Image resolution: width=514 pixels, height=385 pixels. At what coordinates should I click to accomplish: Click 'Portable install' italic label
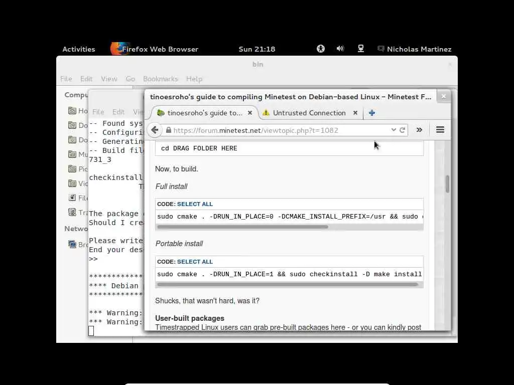179,244
